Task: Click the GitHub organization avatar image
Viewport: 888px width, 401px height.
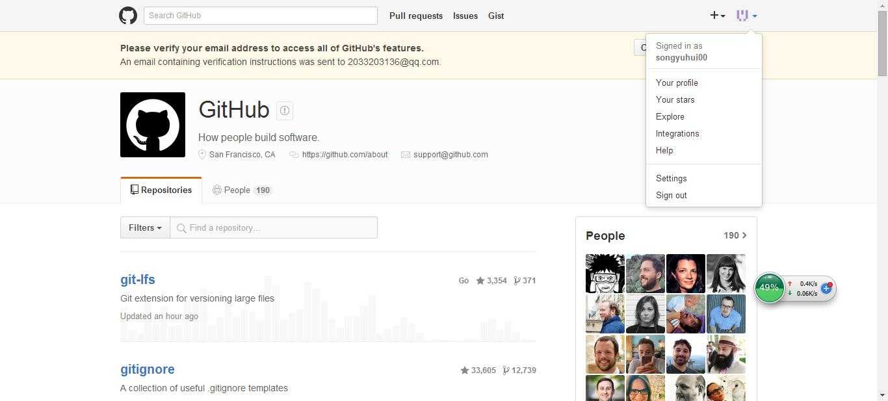Action: 153,125
